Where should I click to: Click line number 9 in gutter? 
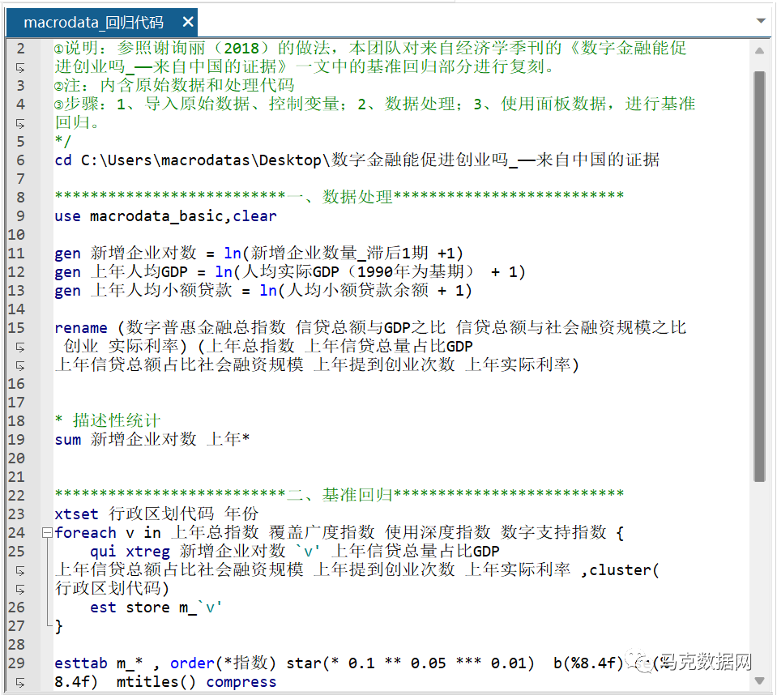pos(20,216)
